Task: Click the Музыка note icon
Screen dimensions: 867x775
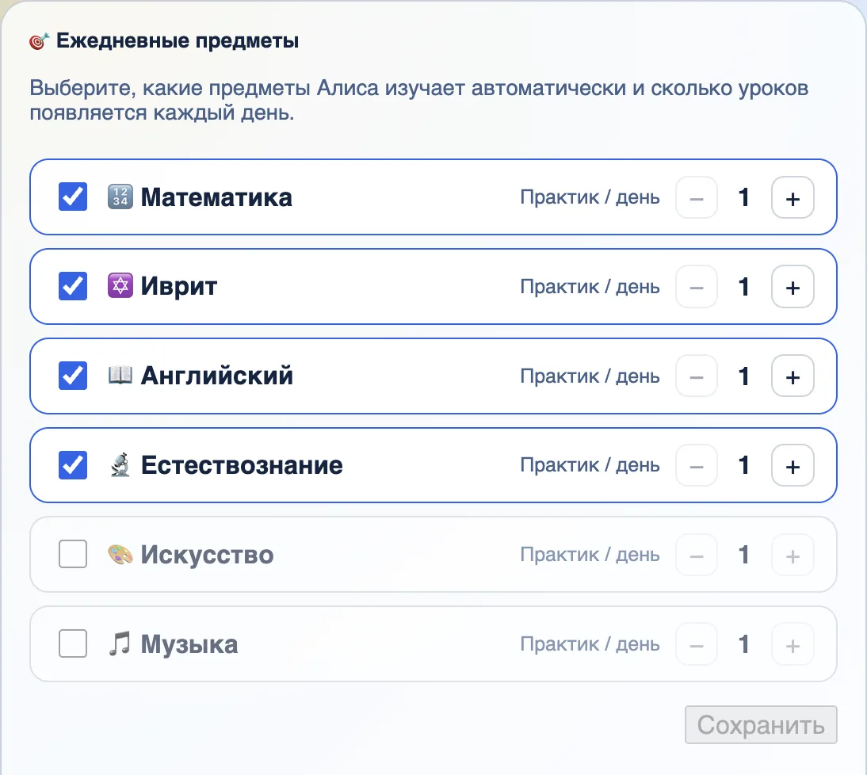Action: click(120, 643)
